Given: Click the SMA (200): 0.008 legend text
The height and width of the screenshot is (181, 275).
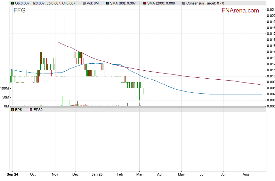Looking at the screenshot, I should [x=161, y=3].
